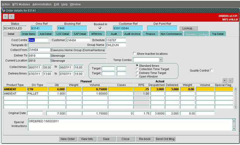The width and height of the screenshot is (240, 145).
Task: Click the Customer Ref field 939110044
Action: pyautogui.click(x=128, y=28)
